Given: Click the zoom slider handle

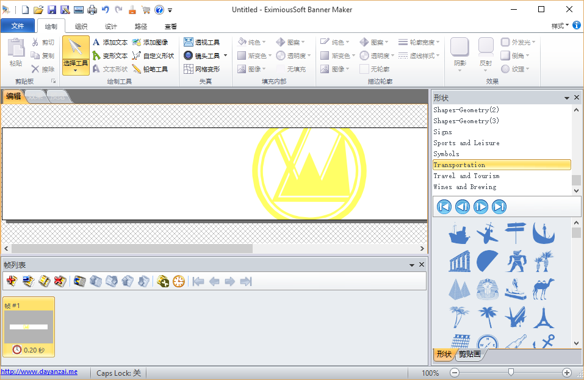Looking at the screenshot, I should [511, 373].
